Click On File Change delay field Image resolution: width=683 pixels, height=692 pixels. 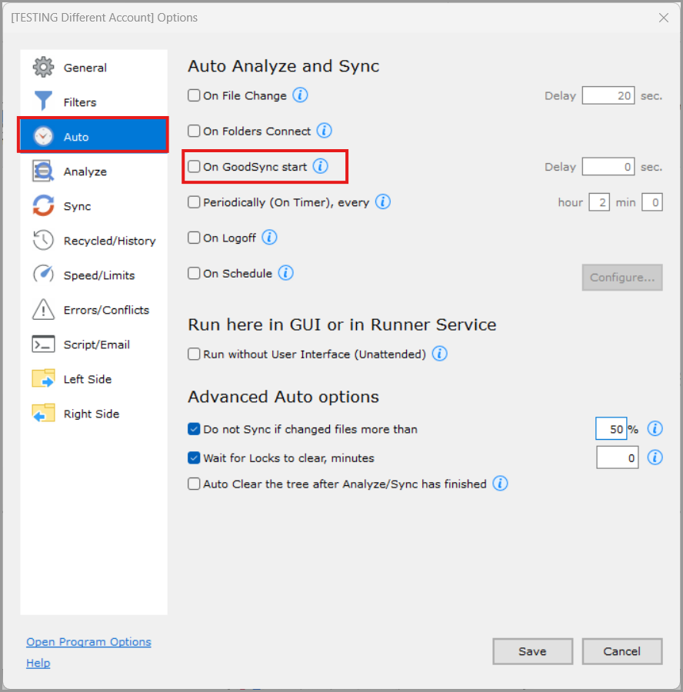[608, 95]
